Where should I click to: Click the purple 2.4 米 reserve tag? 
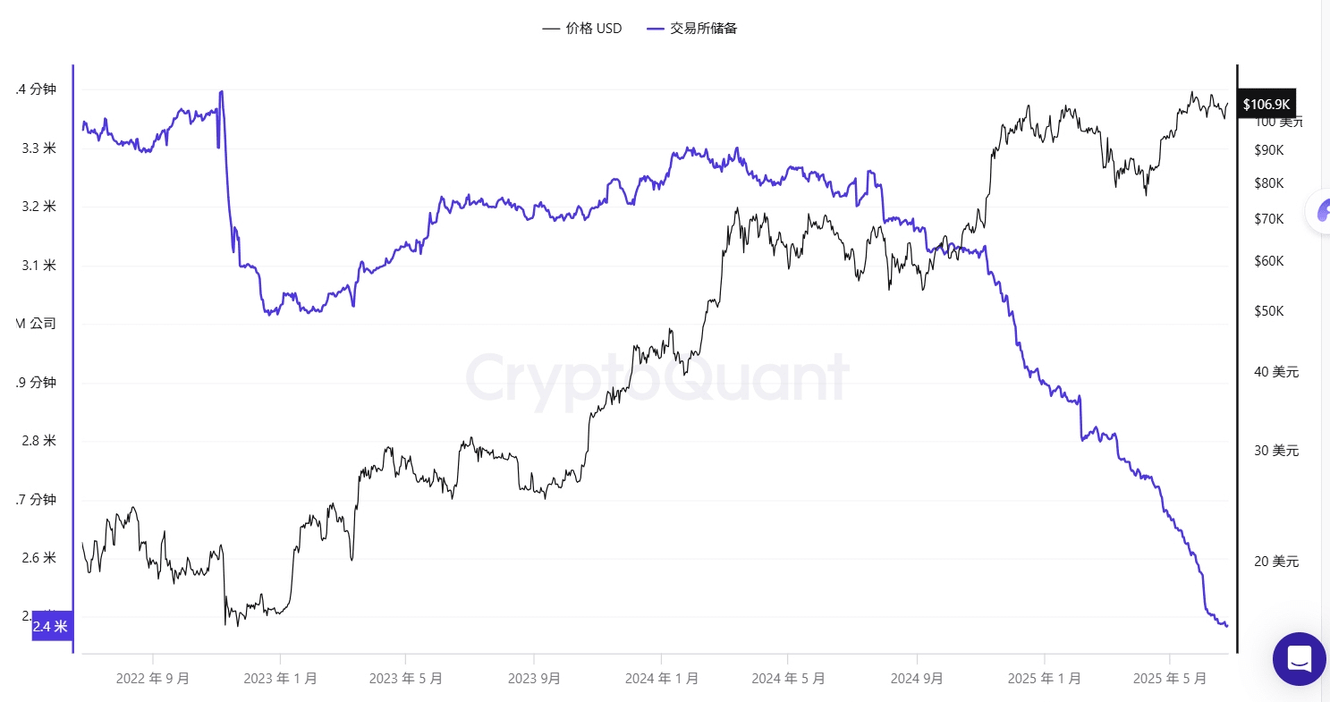click(x=50, y=627)
